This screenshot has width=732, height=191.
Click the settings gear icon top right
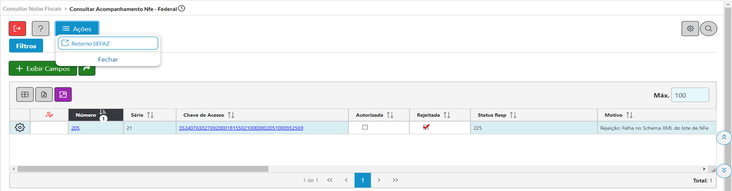point(690,29)
